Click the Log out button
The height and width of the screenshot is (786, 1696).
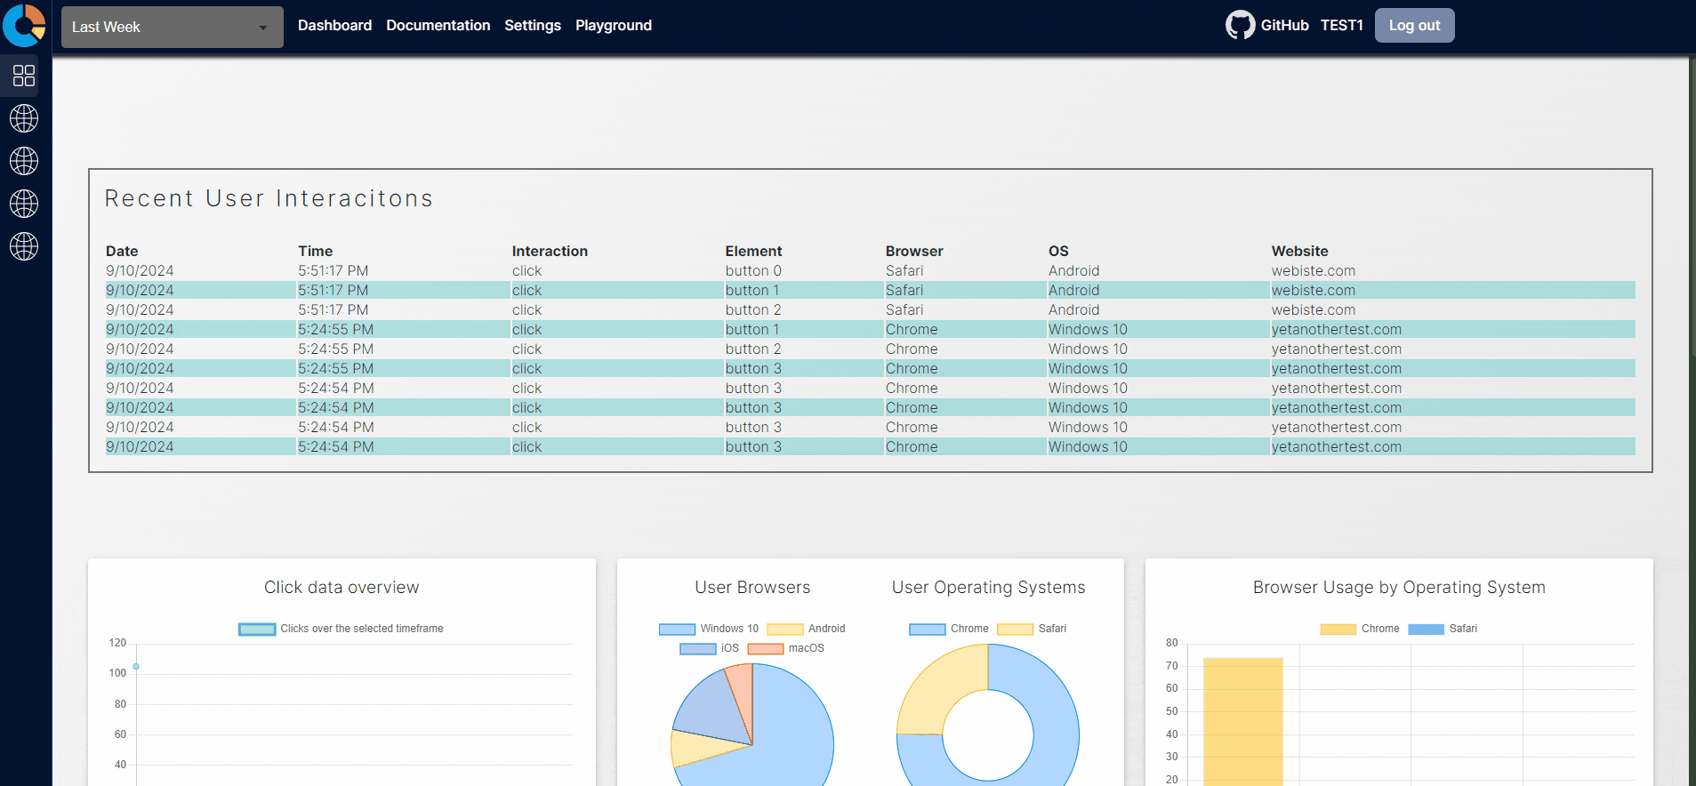point(1414,26)
